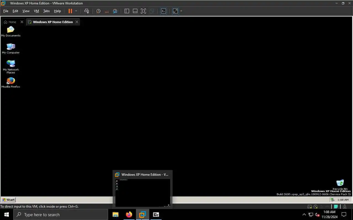Click the host network tray icon
353x220 pixels.
[311, 215]
